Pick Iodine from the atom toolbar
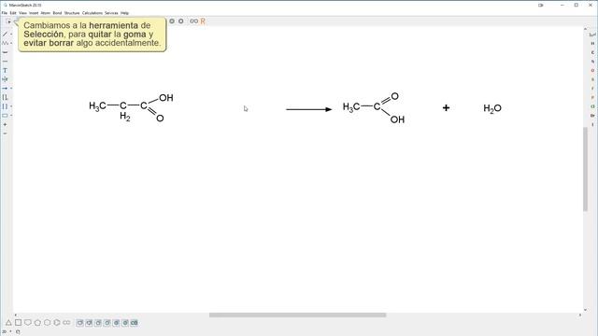 coord(592,124)
